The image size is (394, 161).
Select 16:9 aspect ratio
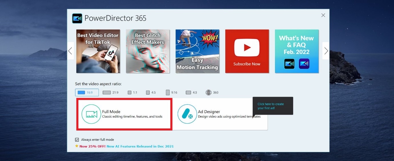tap(87, 93)
